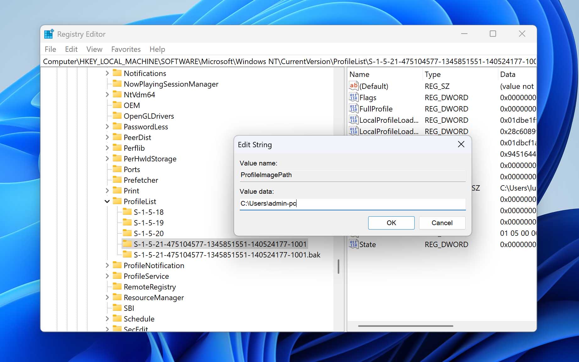
Task: Click into the Value data text field
Action: 352,203
